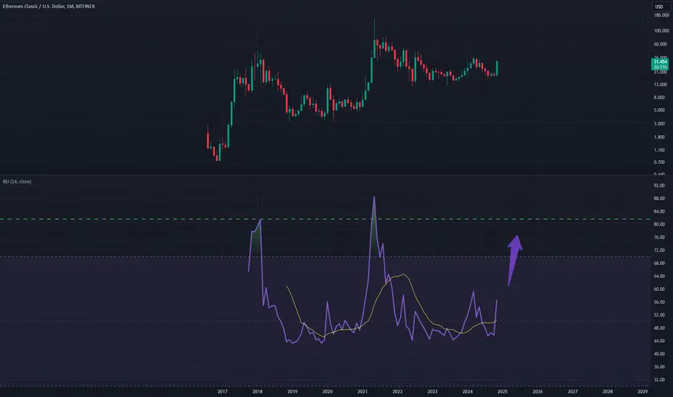The width and height of the screenshot is (673, 397).
Task: Click the 2027 label on time axis
Action: 573,391
